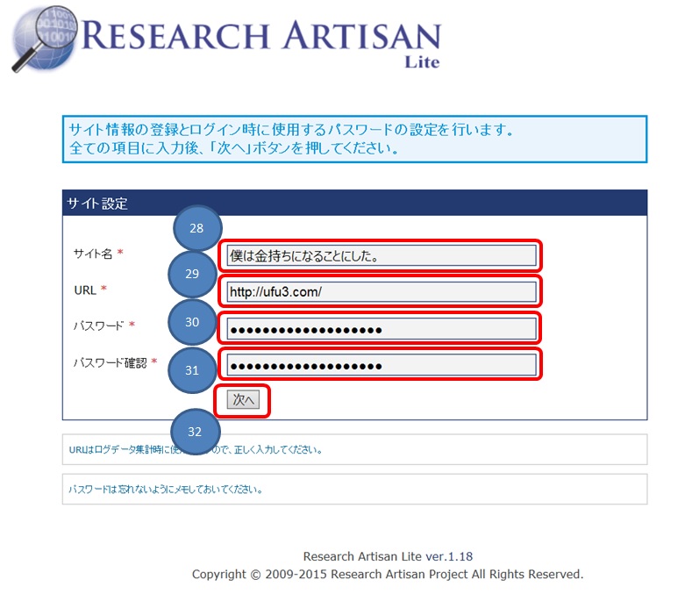Click into the パスワード確認 confirmation field

(x=381, y=365)
